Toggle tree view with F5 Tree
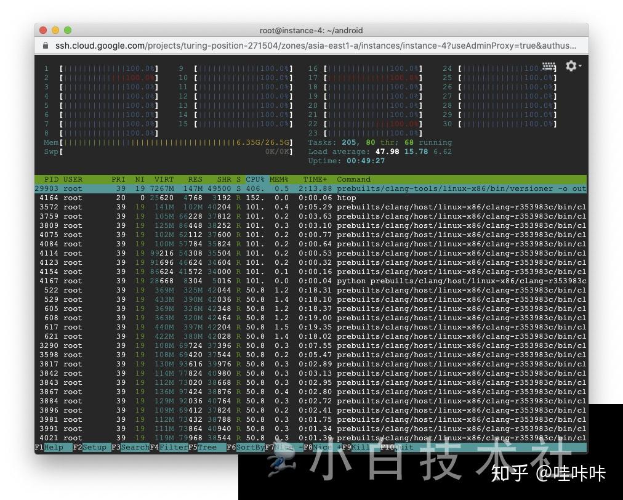The width and height of the screenshot is (623, 500). (207, 447)
